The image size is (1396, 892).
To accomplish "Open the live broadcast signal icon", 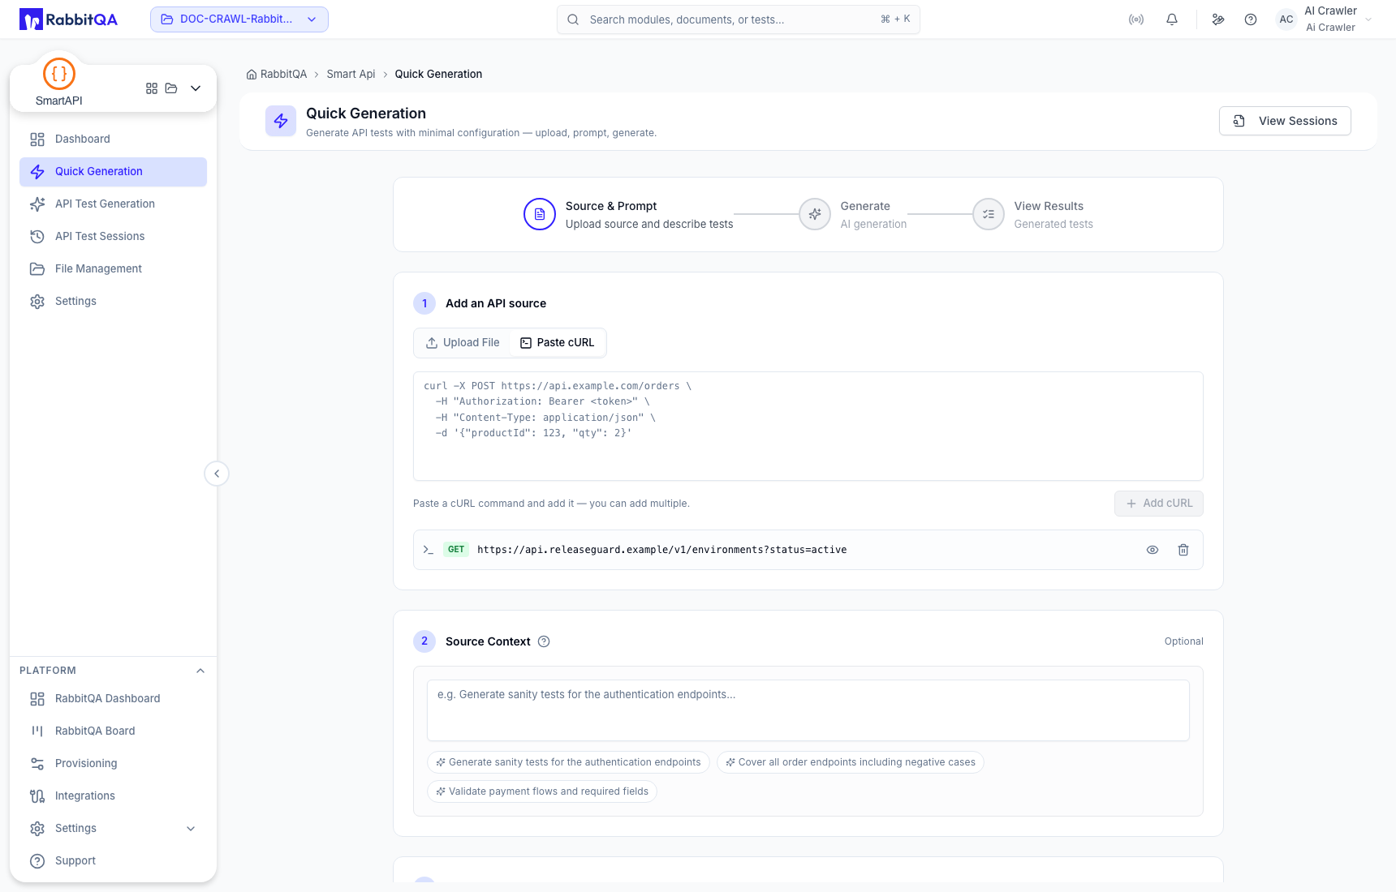I will pyautogui.click(x=1136, y=19).
